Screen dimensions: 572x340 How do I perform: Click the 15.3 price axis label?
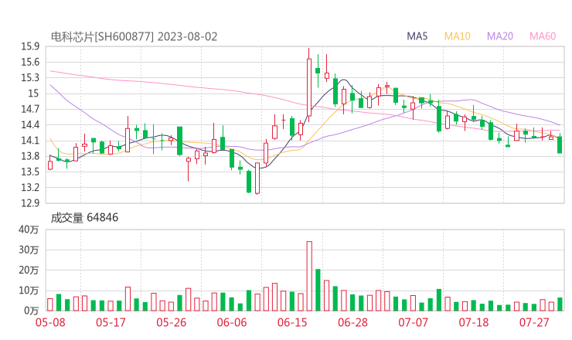click(x=30, y=78)
